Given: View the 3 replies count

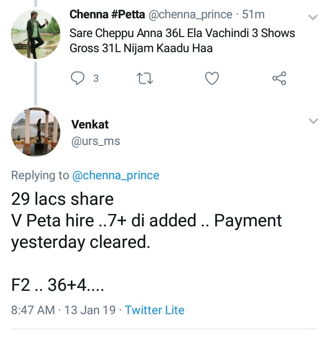Looking at the screenshot, I should [96, 79].
